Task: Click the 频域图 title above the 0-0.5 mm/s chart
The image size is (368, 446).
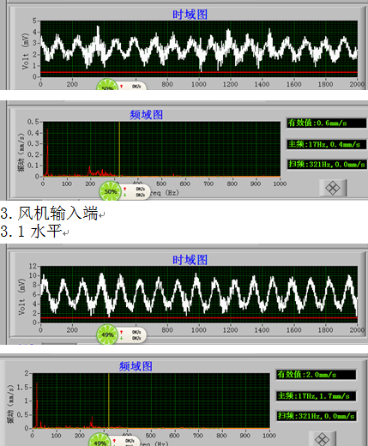Action: (x=146, y=115)
